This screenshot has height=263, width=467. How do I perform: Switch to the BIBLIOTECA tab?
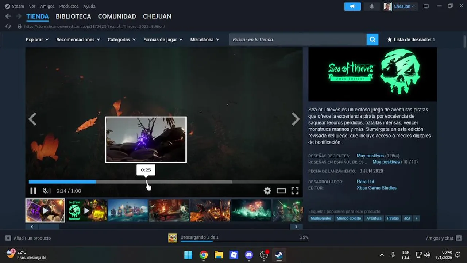coord(73,16)
